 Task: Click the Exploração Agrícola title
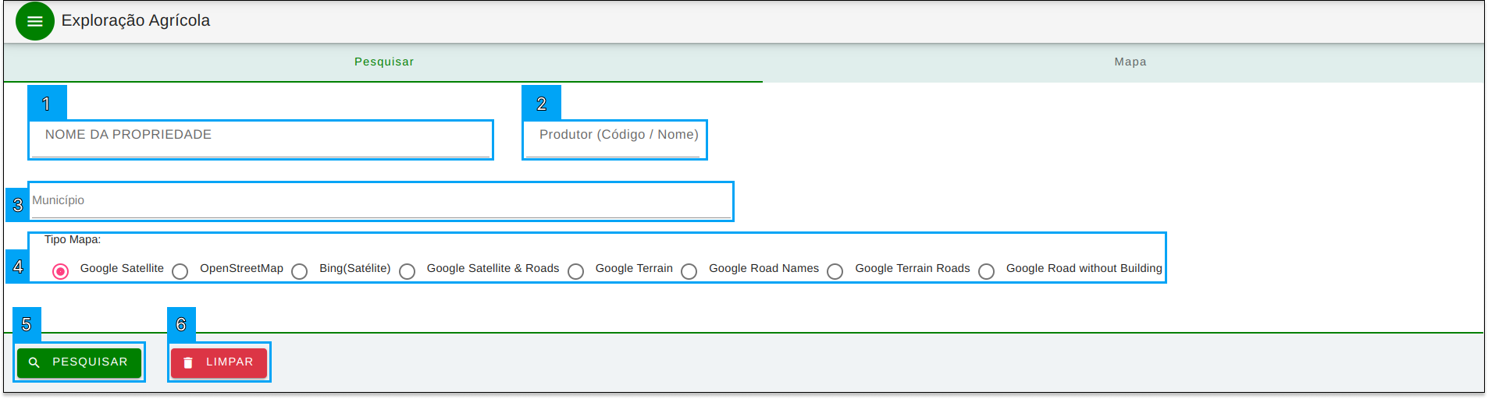136,20
